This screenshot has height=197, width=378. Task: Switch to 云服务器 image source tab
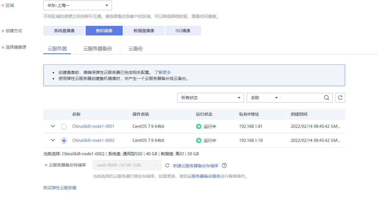tap(57, 49)
